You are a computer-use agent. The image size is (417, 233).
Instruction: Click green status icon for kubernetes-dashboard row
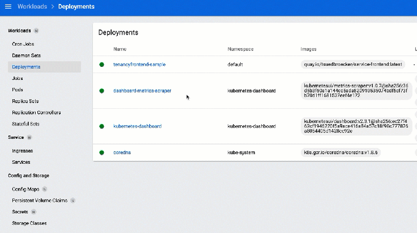pos(101,126)
